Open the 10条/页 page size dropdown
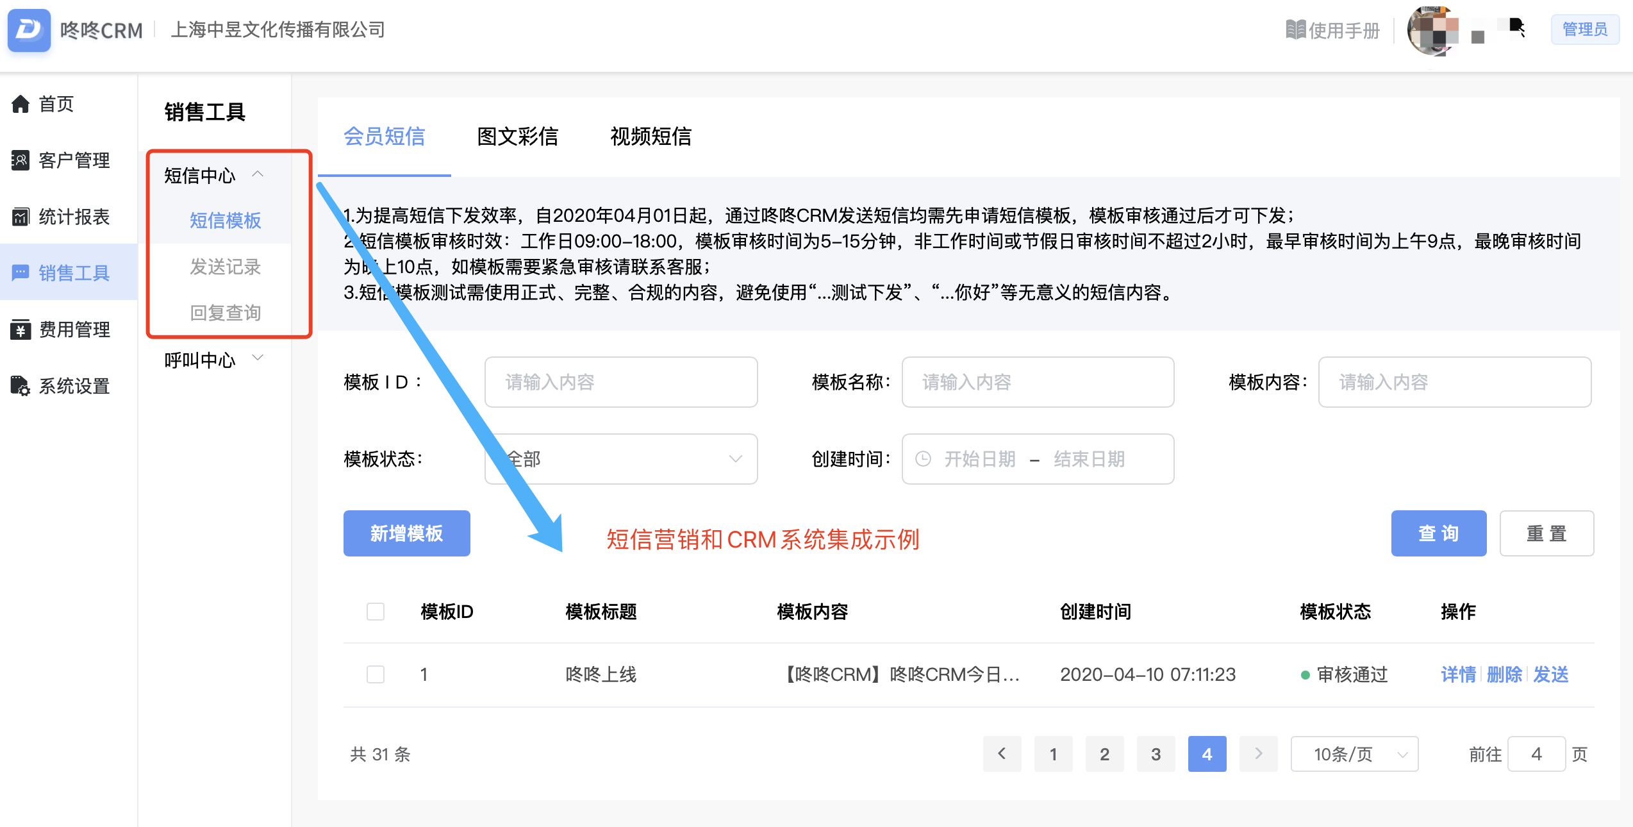This screenshot has height=827, width=1633. [x=1355, y=754]
